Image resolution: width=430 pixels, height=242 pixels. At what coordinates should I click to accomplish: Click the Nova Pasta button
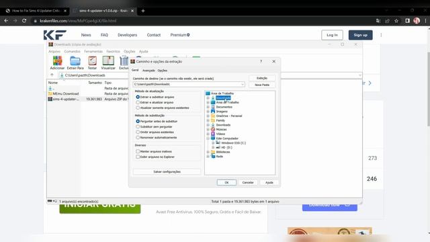point(262,85)
